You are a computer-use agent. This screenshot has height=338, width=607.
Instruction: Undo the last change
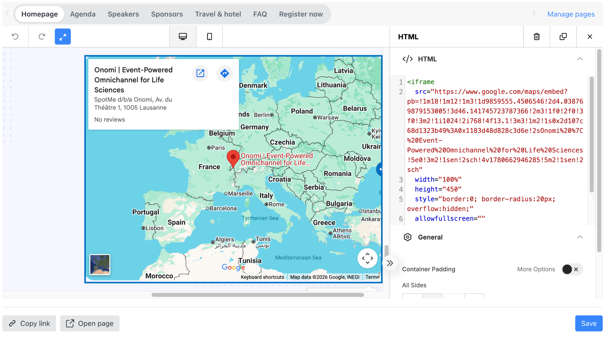coord(15,36)
